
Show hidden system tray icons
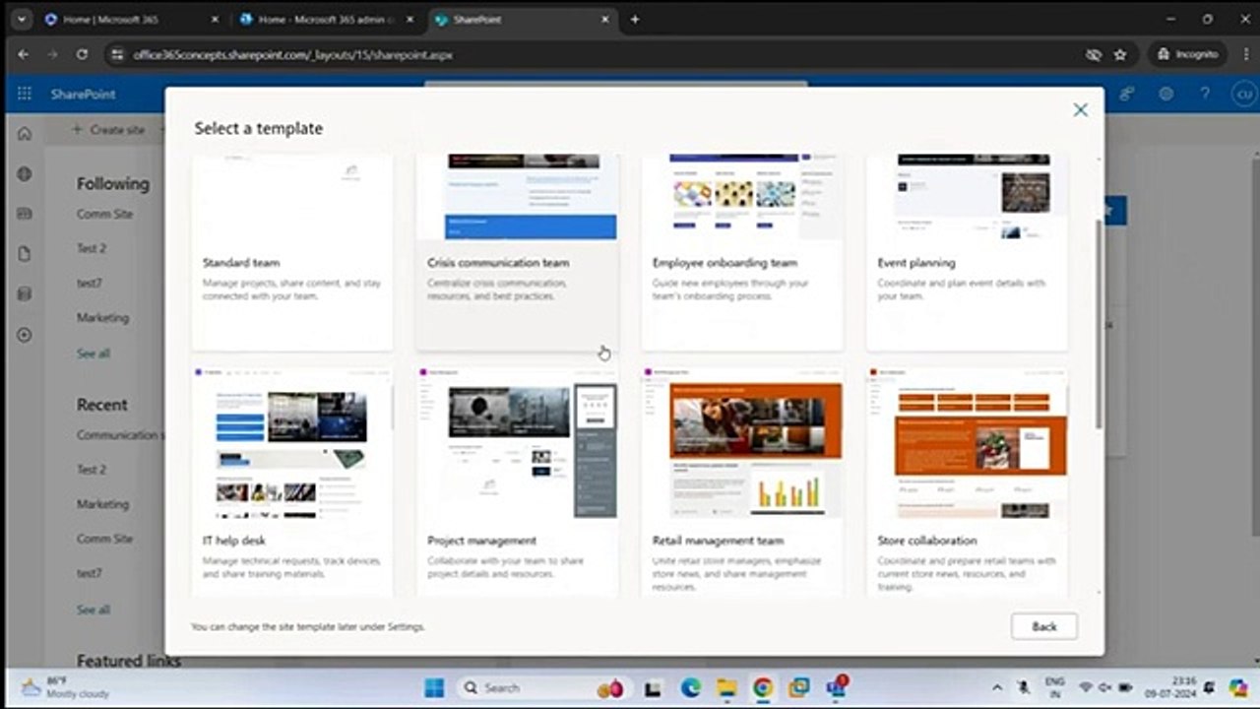pos(997,687)
